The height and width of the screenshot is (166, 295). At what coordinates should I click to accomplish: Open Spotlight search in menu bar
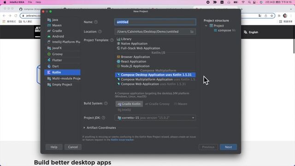pyautogui.click(x=249, y=2)
